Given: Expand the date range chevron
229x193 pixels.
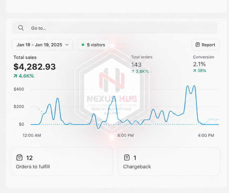Looking at the screenshot, I should pyautogui.click(x=67, y=45).
